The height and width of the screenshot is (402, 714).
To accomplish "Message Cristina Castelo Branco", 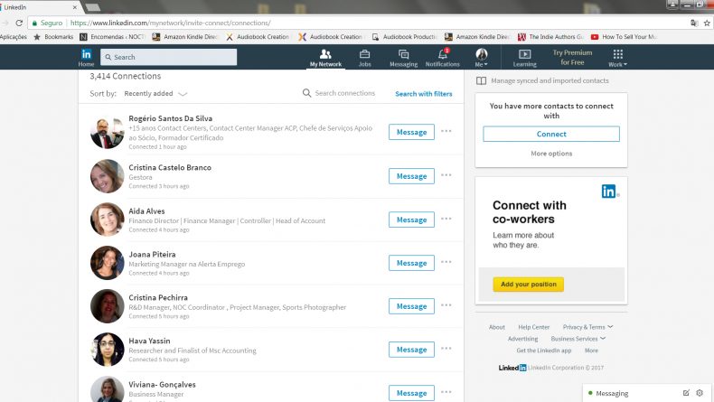I will 411,176.
